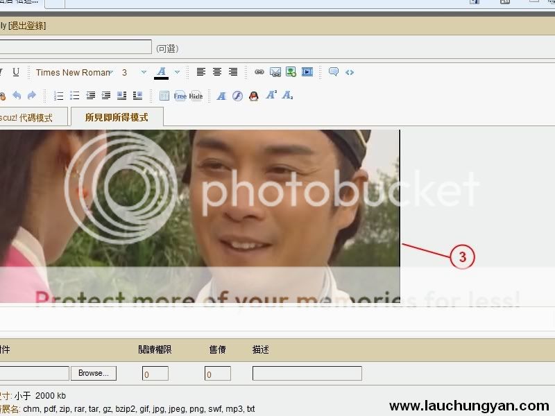Undo the last edit
Image resolution: width=555 pixels, height=416 pixels.
pos(17,96)
